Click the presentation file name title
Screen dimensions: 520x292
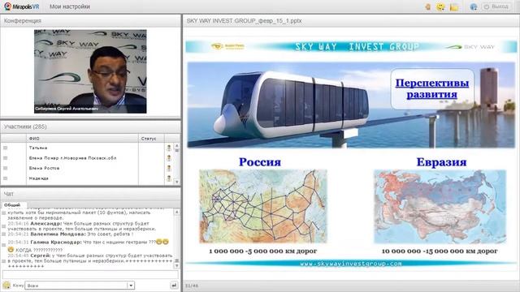tap(244, 20)
